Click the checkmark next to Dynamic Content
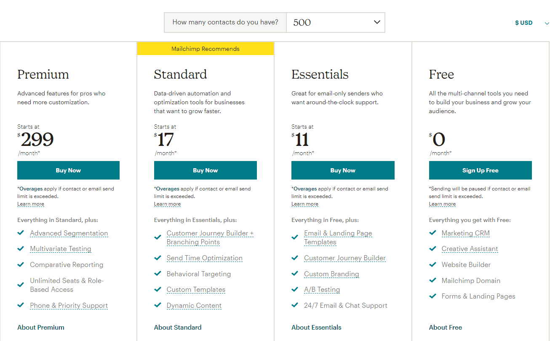This screenshot has width=550, height=341. point(158,304)
